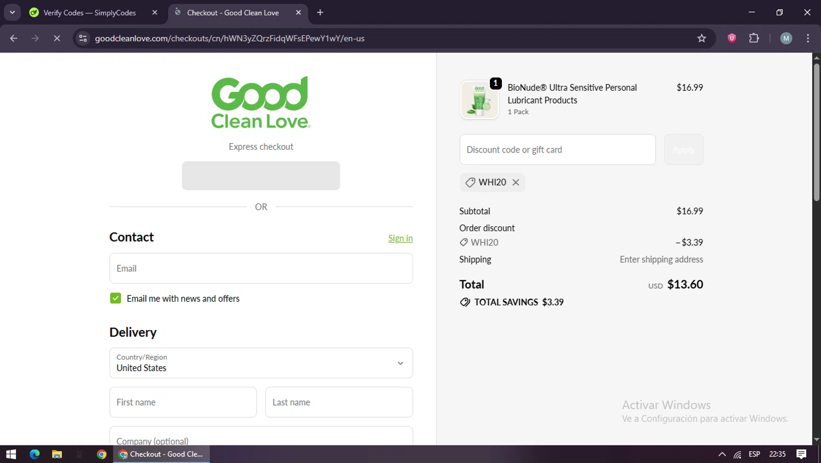Open ESP language input indicator
Image resolution: width=821 pixels, height=463 pixels.
[x=754, y=454]
